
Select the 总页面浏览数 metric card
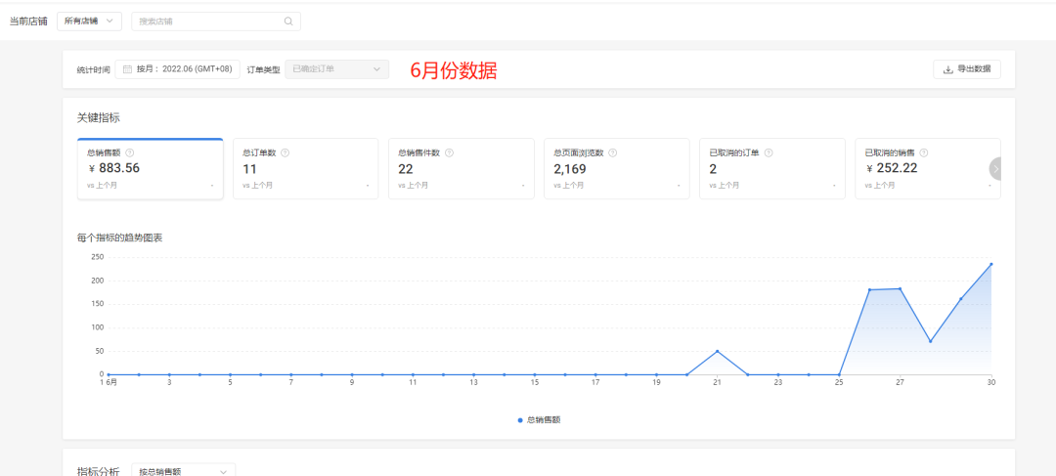pos(617,168)
